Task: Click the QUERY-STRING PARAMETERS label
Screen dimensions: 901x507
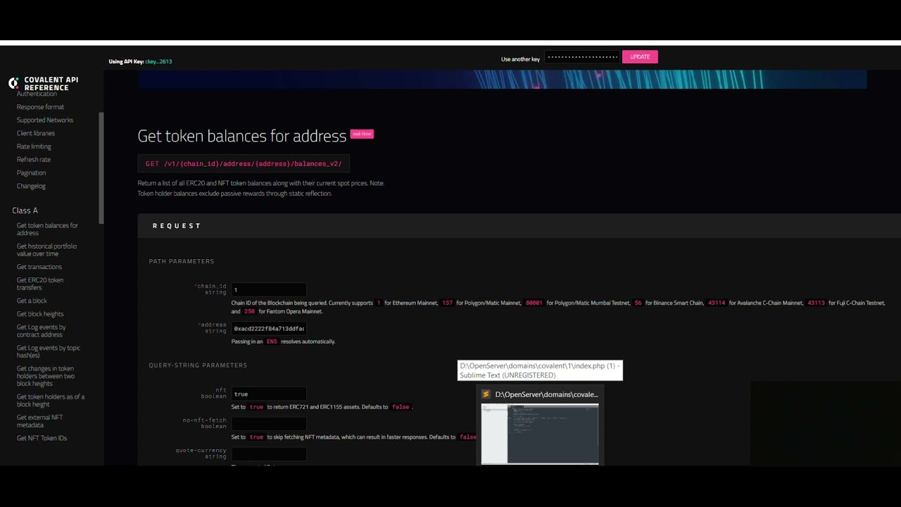Action: 198,365
